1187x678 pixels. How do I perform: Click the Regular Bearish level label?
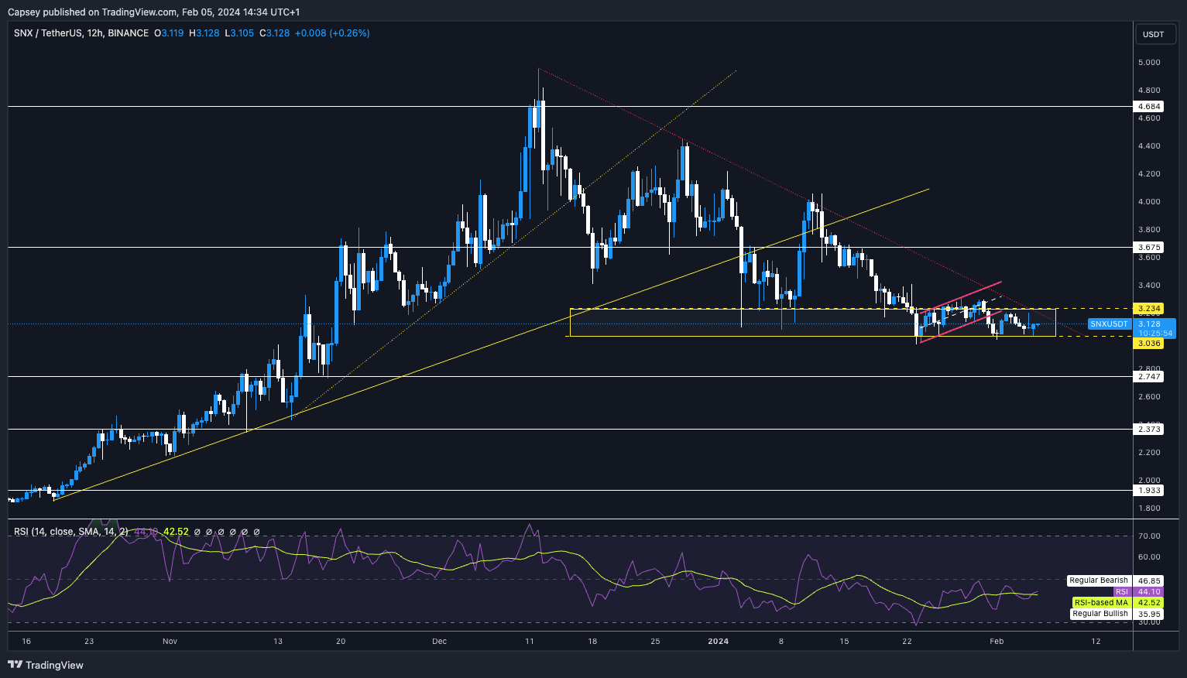pos(1099,580)
